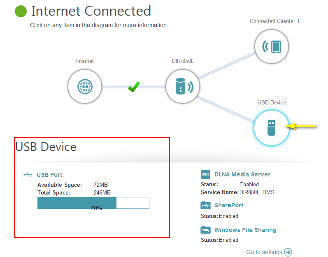Click the USB Device diagram icon
328x257 pixels.
pos(271,127)
